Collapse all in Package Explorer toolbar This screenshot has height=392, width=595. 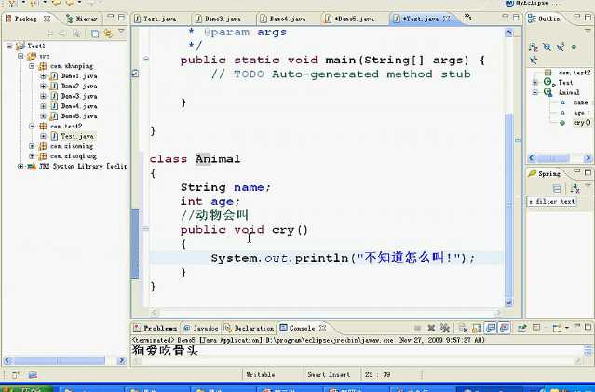tap(95, 34)
